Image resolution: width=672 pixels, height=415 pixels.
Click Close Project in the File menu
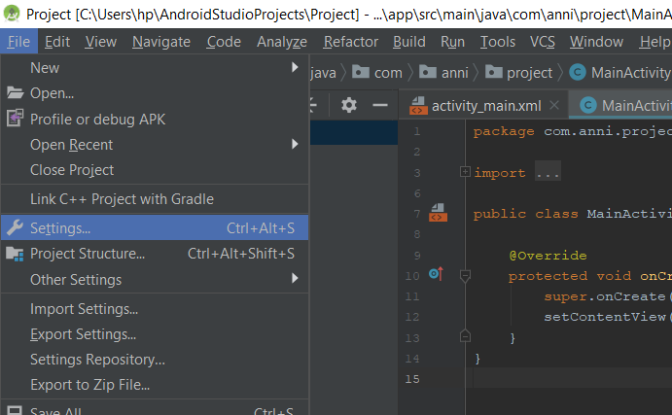(72, 170)
